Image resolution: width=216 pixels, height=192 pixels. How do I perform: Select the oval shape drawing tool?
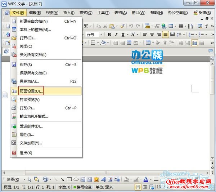point(76,179)
